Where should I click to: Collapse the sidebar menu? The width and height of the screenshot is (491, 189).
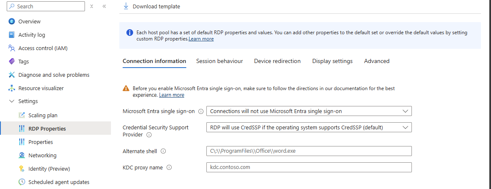click(104, 6)
